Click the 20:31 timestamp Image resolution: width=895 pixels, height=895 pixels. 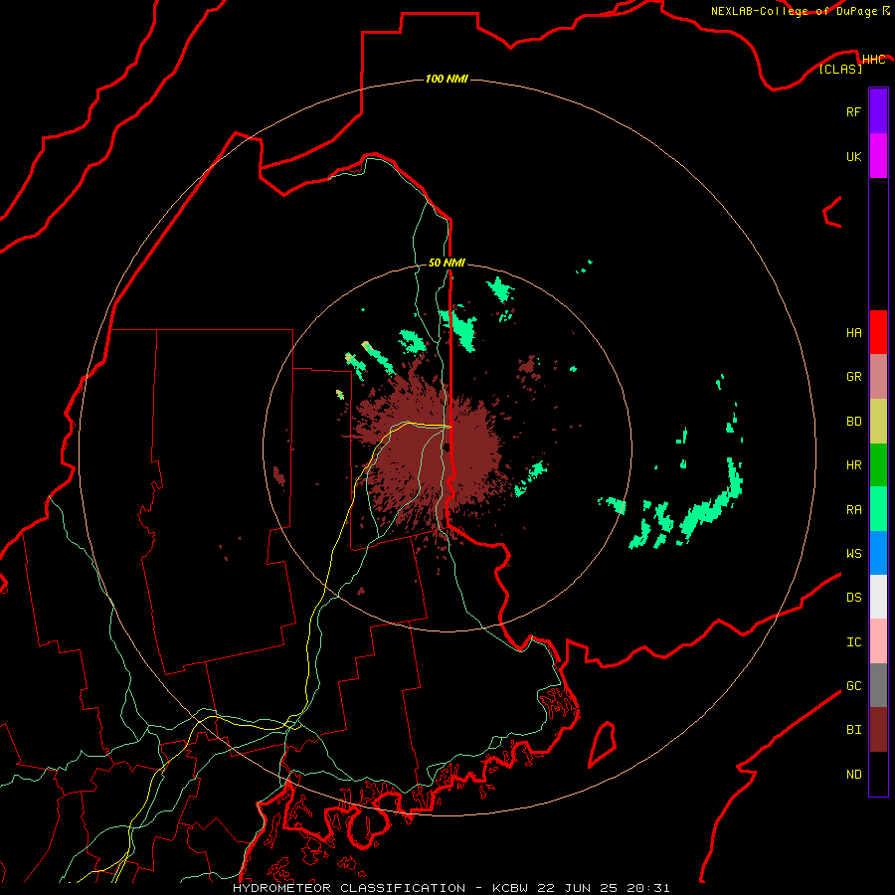click(647, 888)
